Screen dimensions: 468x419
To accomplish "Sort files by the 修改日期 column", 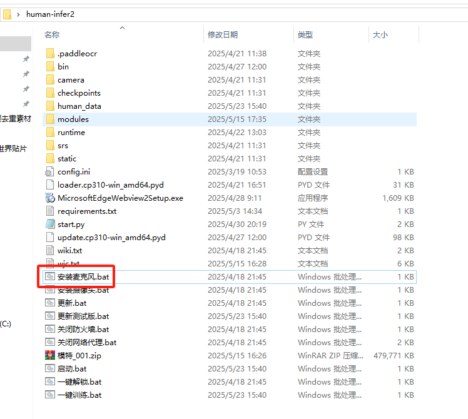I will tap(223, 34).
